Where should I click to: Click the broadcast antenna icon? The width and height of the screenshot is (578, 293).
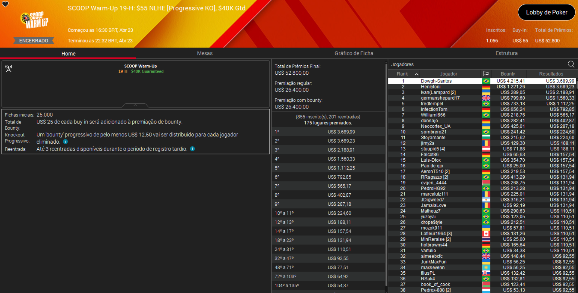click(9, 68)
